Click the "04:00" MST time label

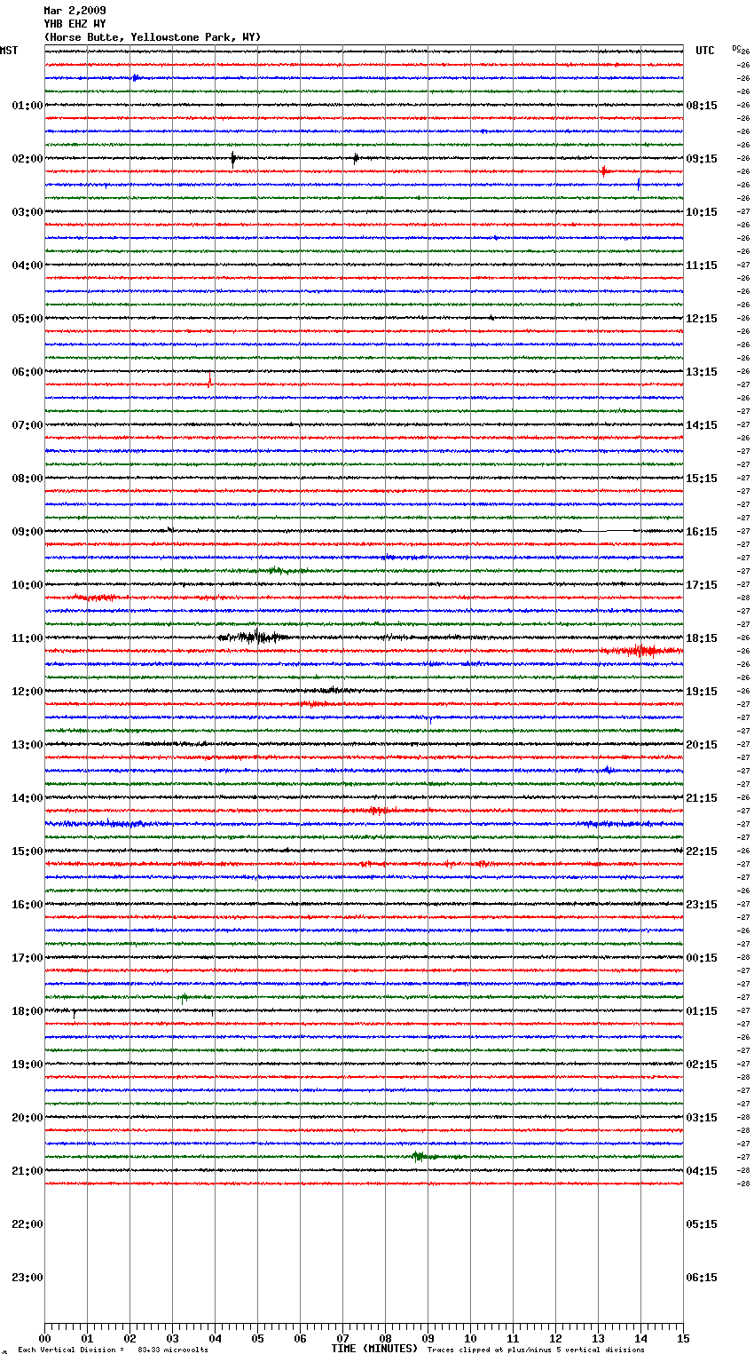pyautogui.click(x=27, y=265)
